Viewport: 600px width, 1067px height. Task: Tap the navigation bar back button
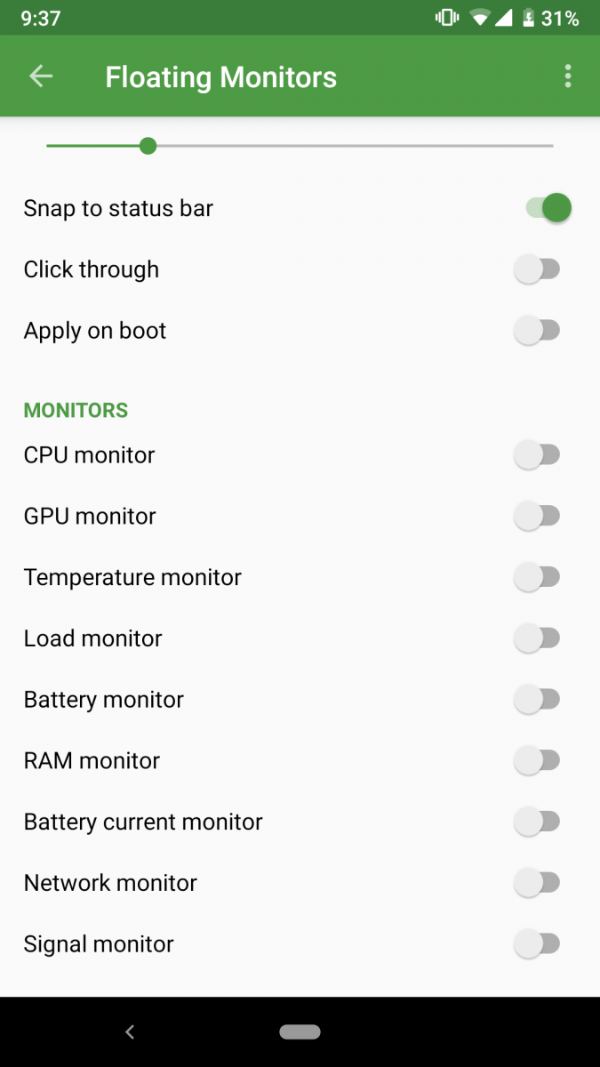point(130,1031)
